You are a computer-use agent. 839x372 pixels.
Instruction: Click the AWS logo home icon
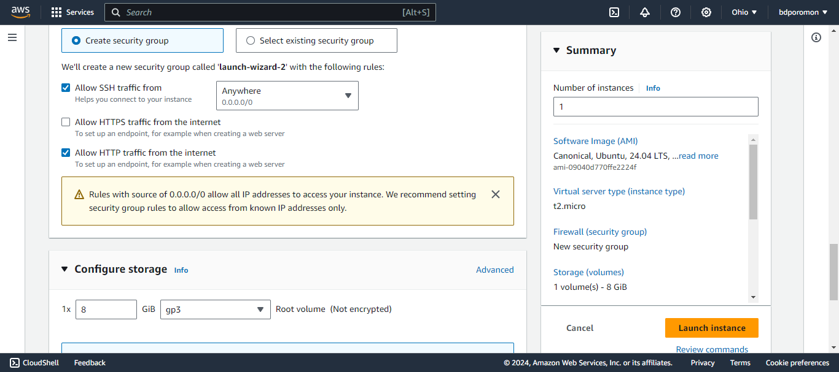(x=20, y=12)
